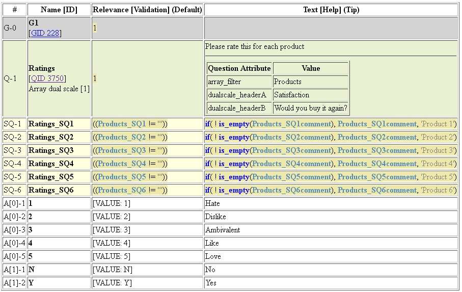Click the Relevance [Validation] (Default) column header
The image size is (462, 292).
[x=147, y=9]
